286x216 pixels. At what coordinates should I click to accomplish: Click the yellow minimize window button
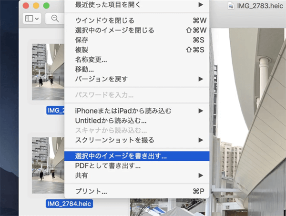[x=36, y=6]
